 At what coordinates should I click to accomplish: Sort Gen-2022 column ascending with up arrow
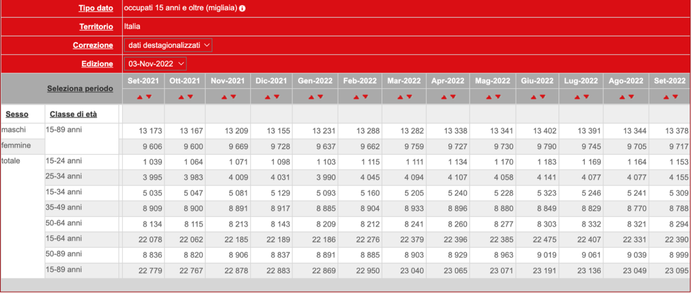pos(312,97)
